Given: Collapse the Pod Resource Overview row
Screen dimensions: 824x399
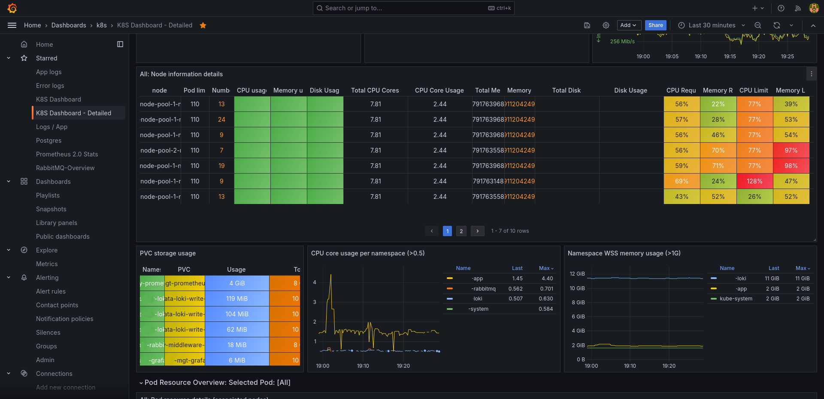Looking at the screenshot, I should pos(215,382).
